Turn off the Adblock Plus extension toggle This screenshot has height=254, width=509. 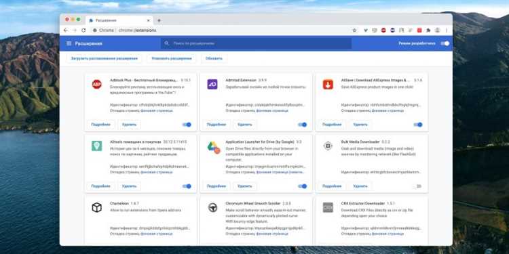coord(187,125)
